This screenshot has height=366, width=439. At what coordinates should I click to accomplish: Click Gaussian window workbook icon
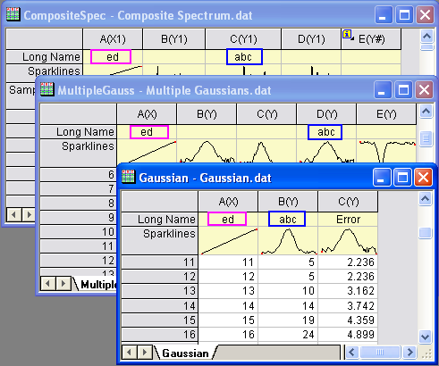[129, 177]
